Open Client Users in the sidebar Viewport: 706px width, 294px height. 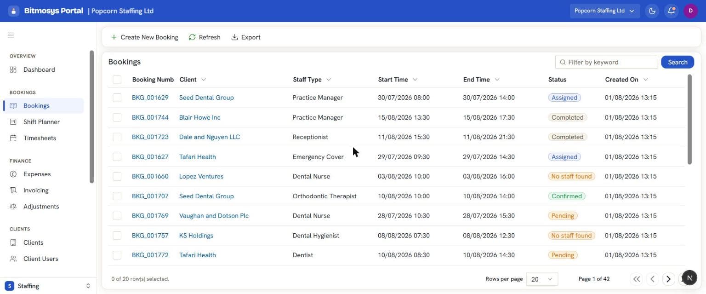click(x=43, y=259)
